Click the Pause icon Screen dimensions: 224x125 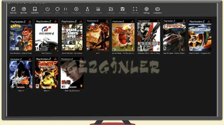coord(65,9)
